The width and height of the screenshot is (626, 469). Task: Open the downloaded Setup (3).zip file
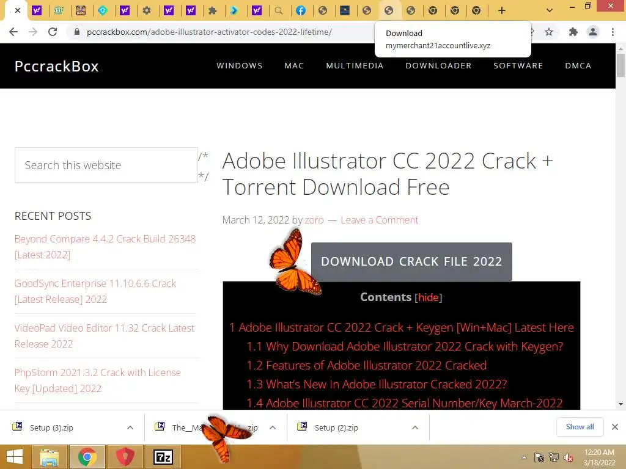pyautogui.click(x=51, y=427)
